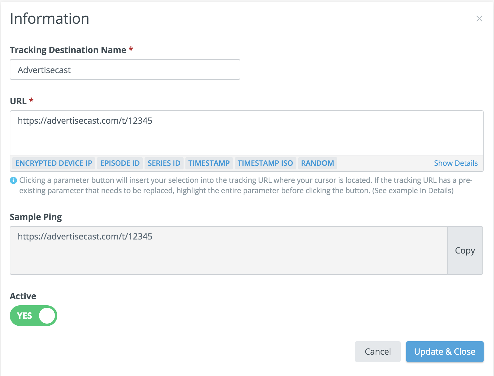This screenshot has width=494, height=376.
Task: Insert ENCRYPTED DEVICE IP parameter
Action: pos(54,163)
